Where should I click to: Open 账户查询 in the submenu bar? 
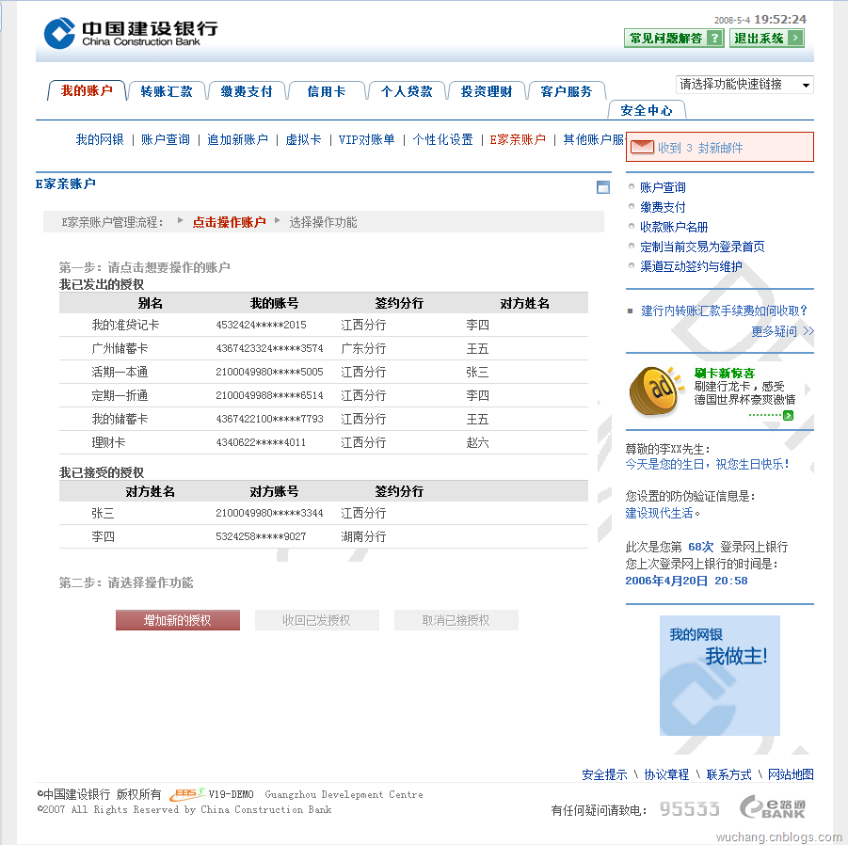pos(166,139)
